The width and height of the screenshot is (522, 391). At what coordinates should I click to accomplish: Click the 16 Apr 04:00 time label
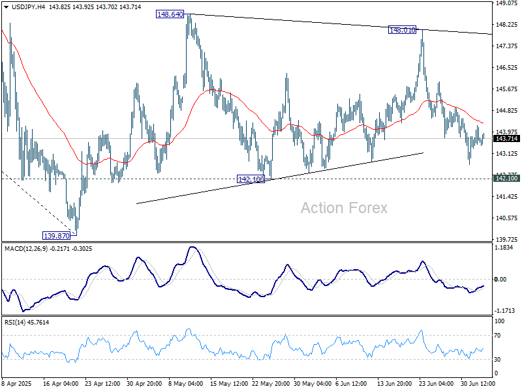coord(61,383)
